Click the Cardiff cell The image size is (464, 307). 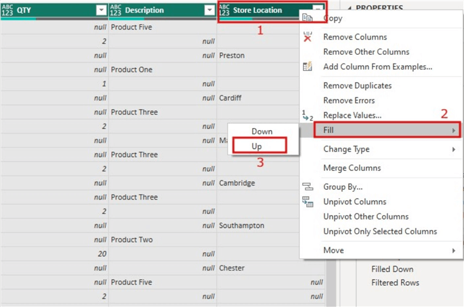[x=259, y=98]
